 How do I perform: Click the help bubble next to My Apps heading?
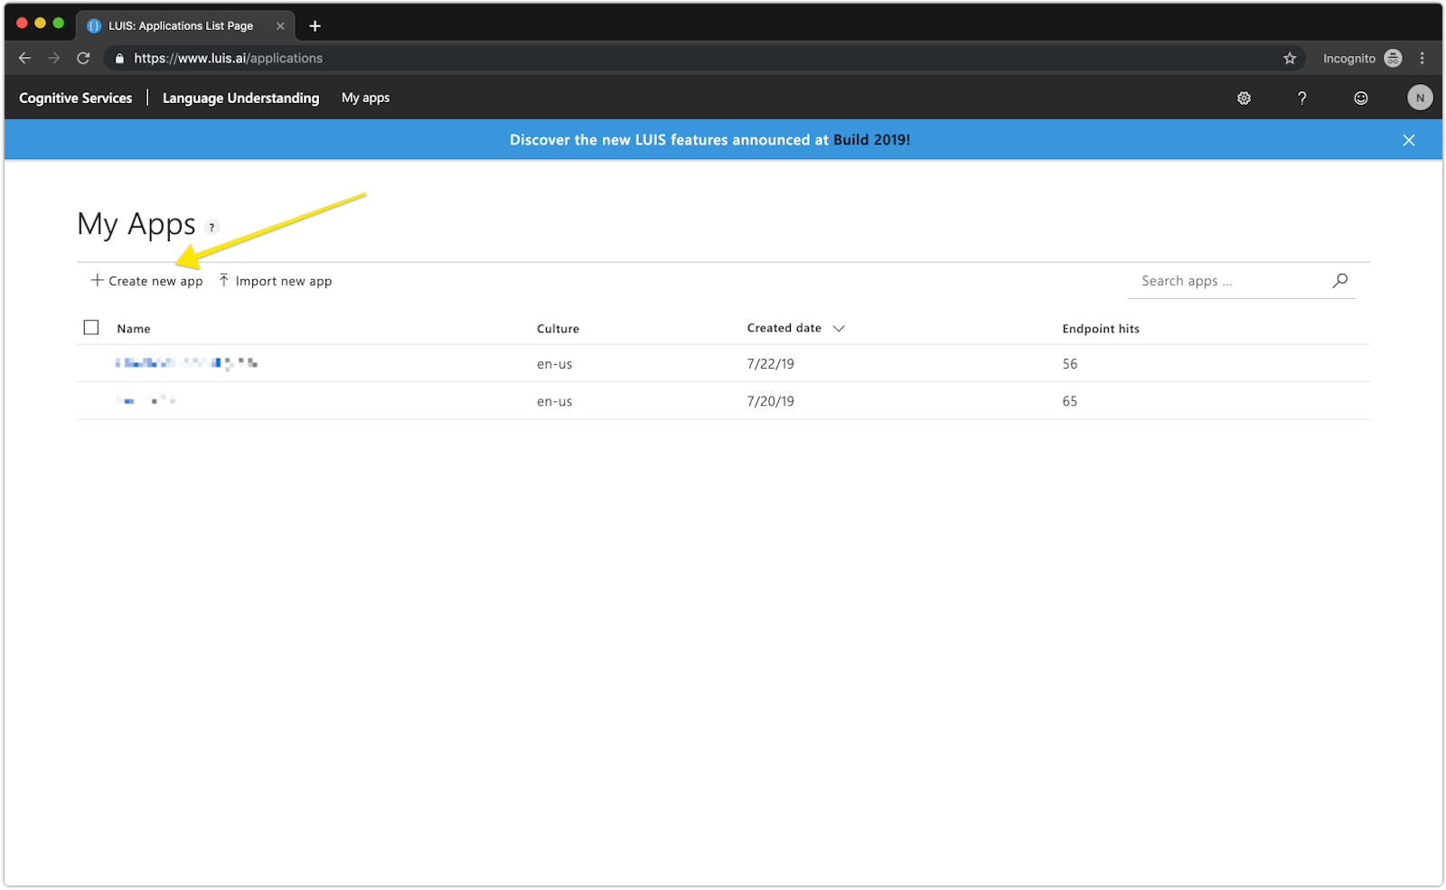pyautogui.click(x=211, y=227)
